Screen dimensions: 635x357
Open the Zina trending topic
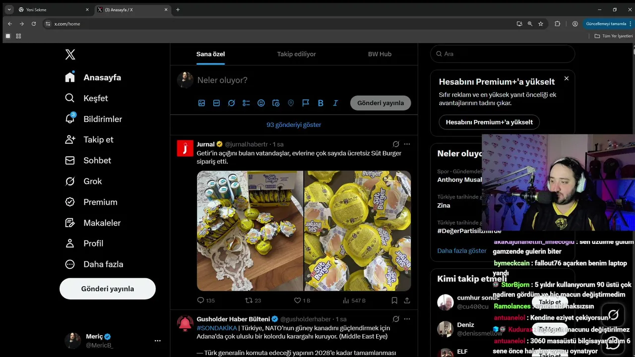click(444, 205)
